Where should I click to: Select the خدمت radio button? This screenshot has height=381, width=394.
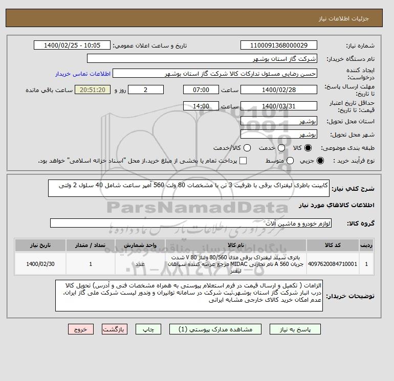281,148
